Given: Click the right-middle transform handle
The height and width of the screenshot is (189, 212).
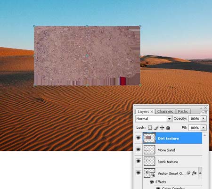Looking at the screenshot, I should click(x=140, y=56).
